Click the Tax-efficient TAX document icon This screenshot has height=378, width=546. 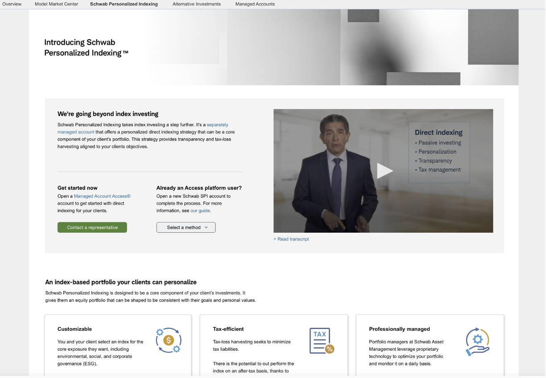[322, 341]
